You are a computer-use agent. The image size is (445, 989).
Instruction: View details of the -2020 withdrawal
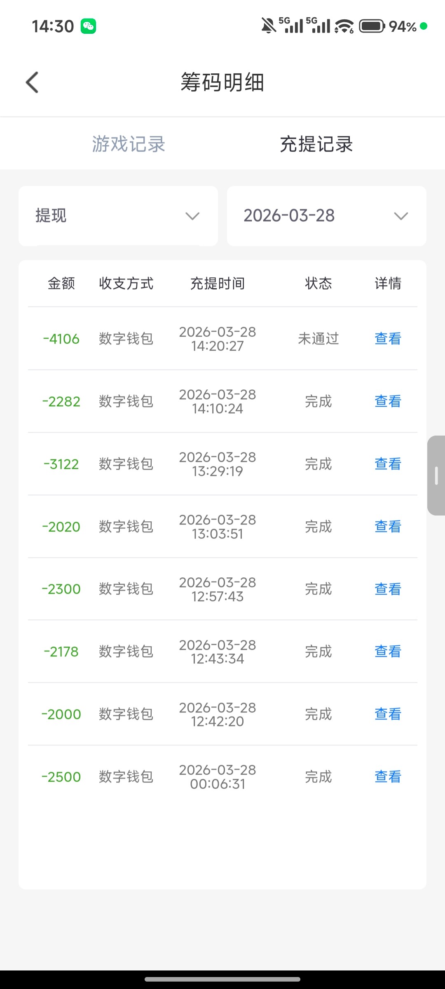[x=388, y=527]
